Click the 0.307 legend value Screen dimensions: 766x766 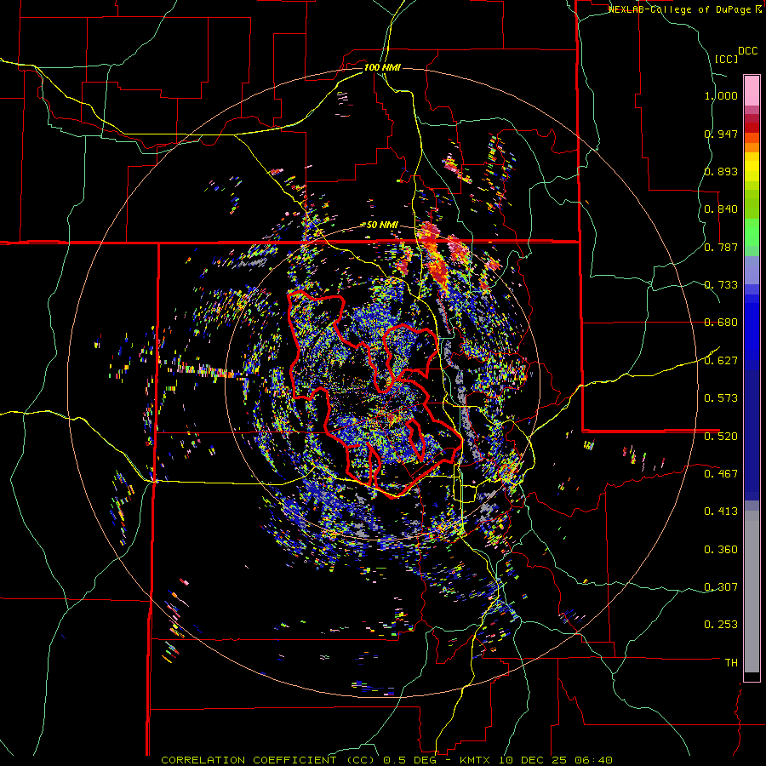(x=721, y=587)
